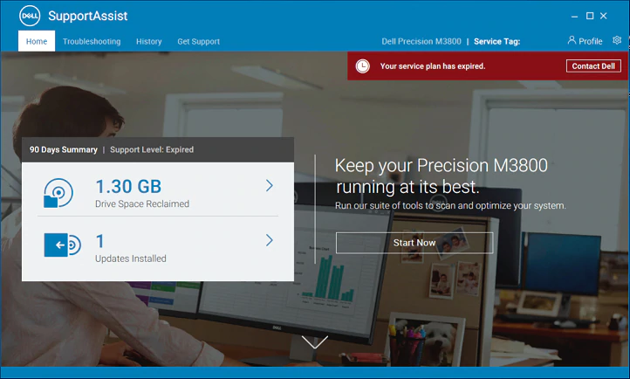Click the Service Tag label
This screenshot has height=379, width=630.
497,41
